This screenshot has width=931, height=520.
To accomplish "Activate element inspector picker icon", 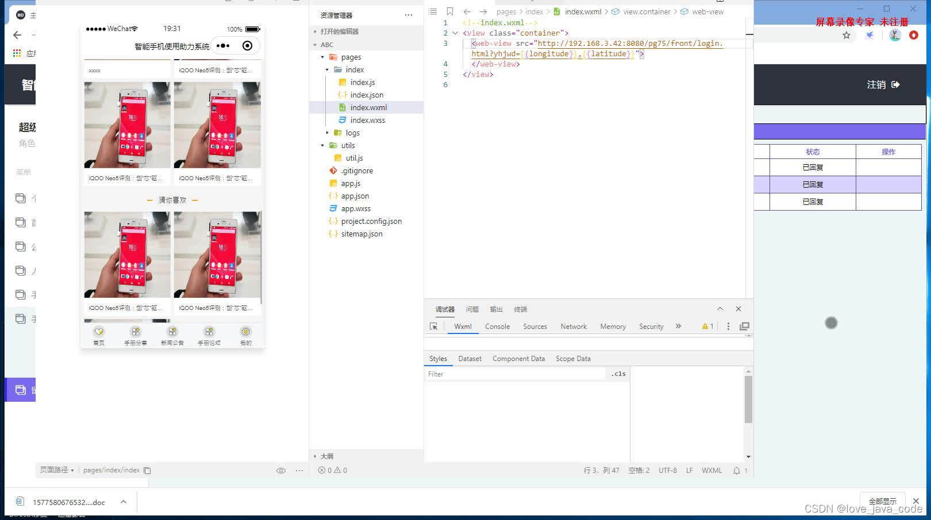I will click(x=434, y=327).
